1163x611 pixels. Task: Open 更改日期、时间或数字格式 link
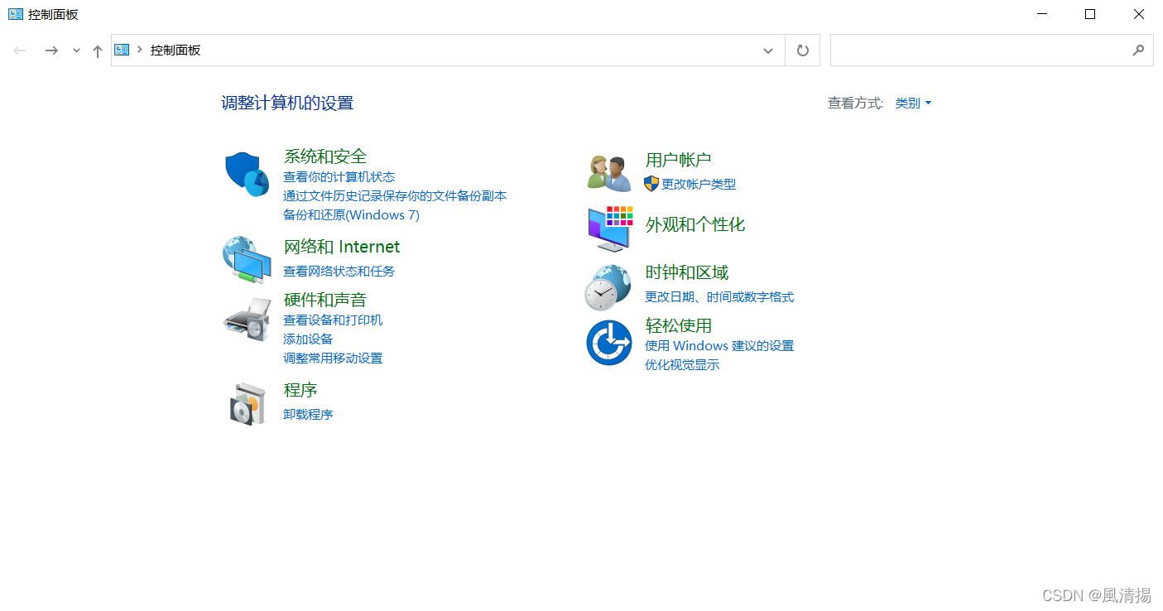pos(719,297)
